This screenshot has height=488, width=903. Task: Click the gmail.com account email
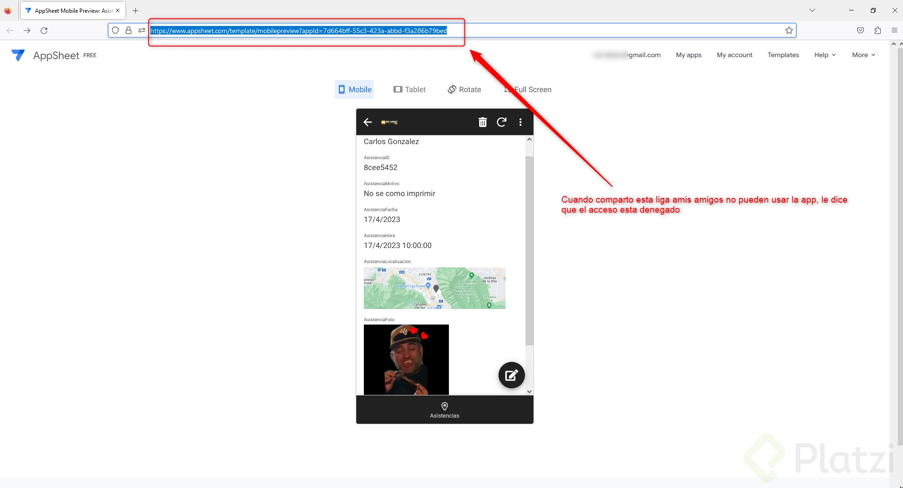[x=627, y=55]
